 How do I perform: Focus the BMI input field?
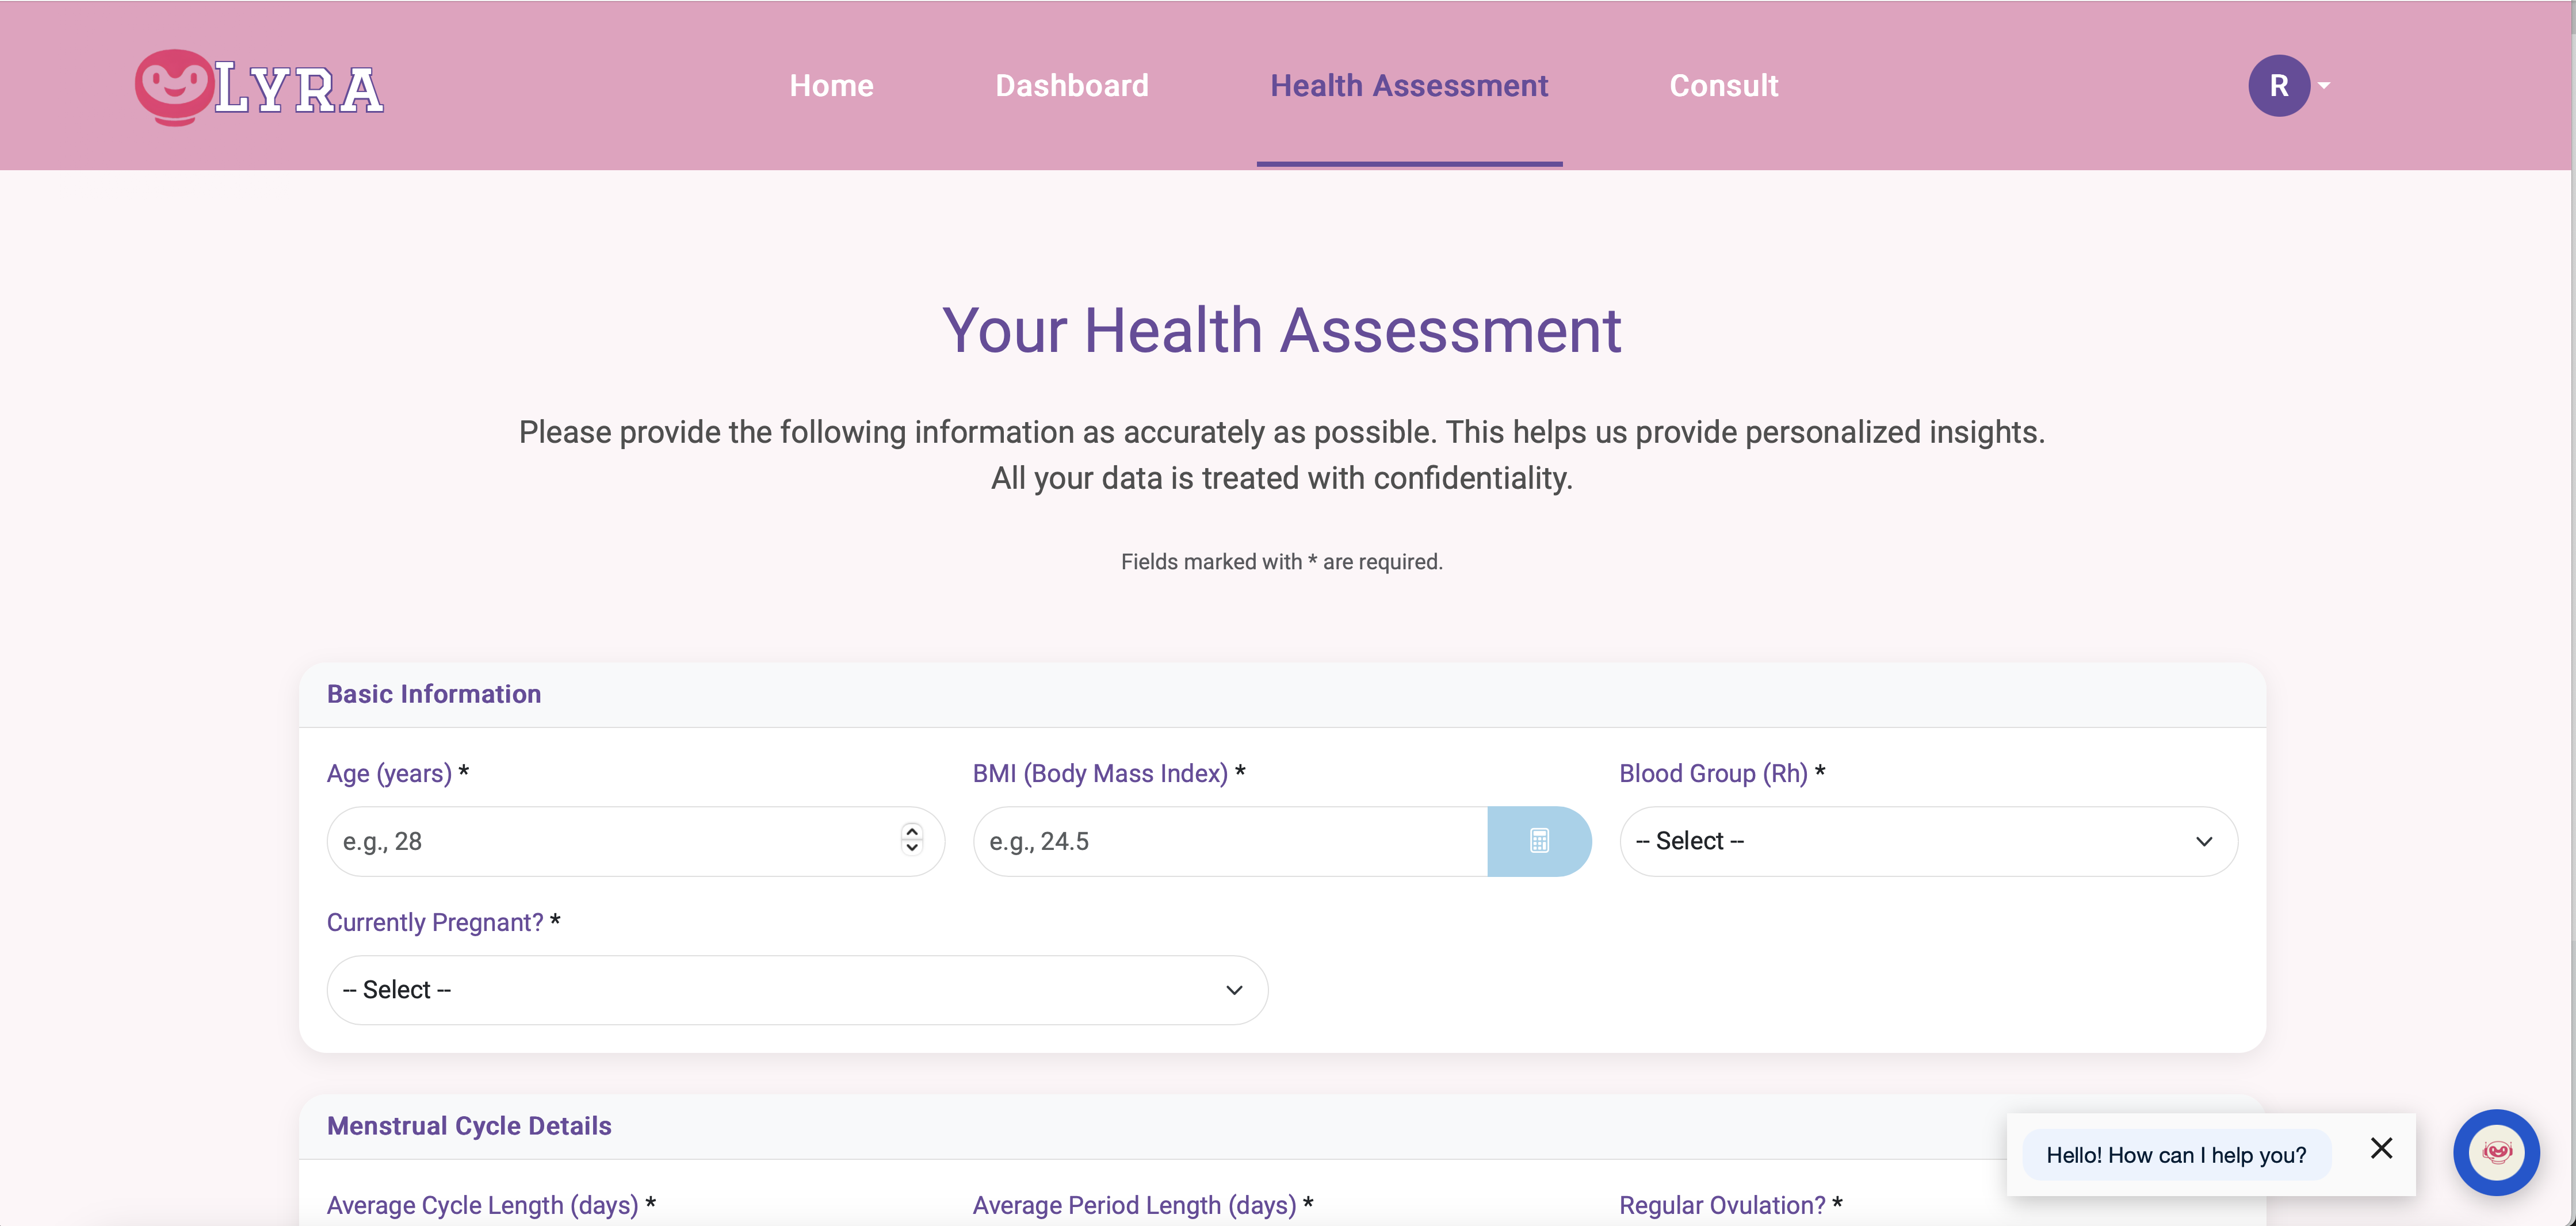pyautogui.click(x=1230, y=841)
